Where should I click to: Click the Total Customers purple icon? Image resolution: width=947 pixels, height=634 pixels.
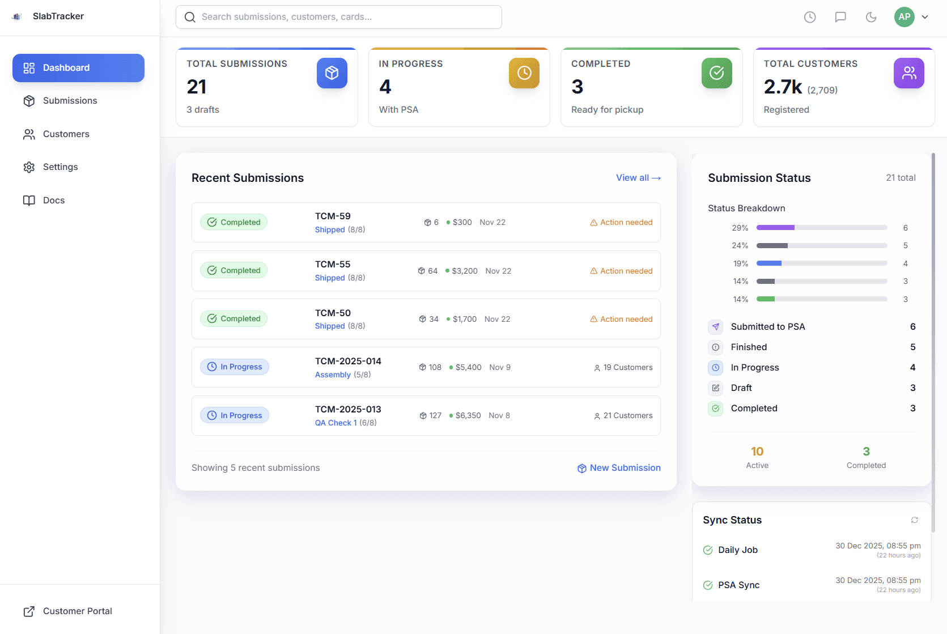(909, 73)
